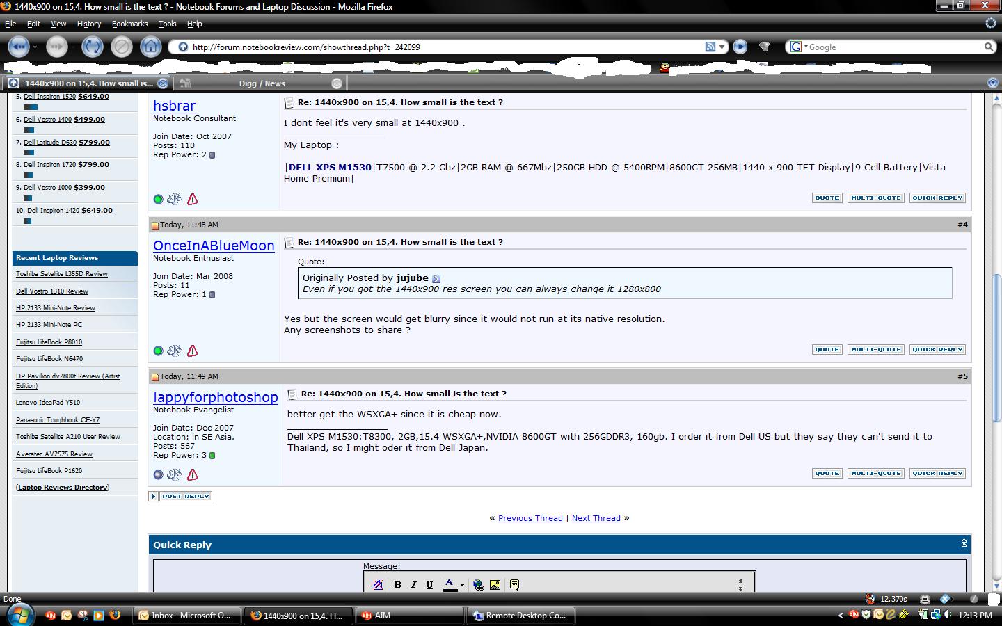The height and width of the screenshot is (626, 1002).
Task: Open the File menu
Action: 10,24
